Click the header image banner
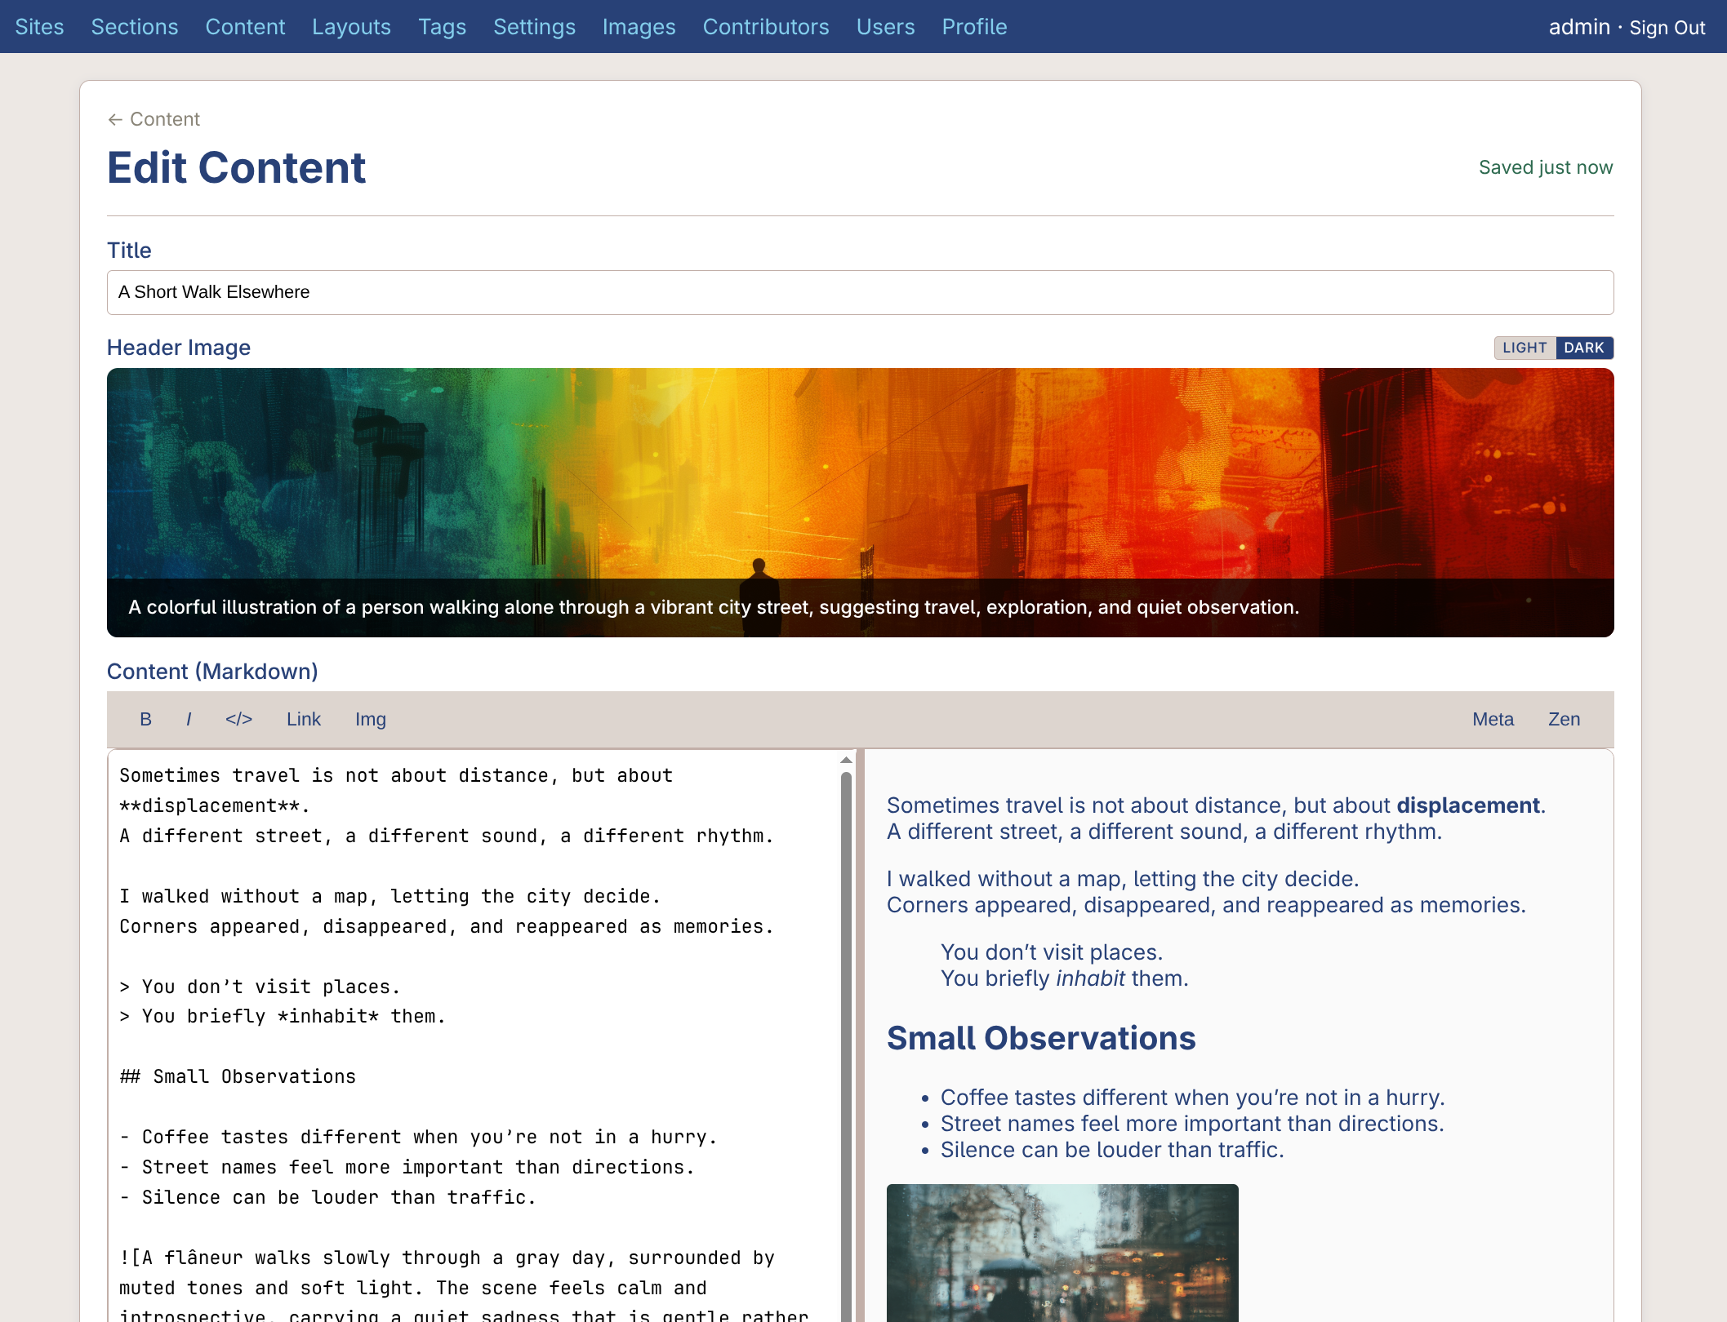This screenshot has width=1727, height=1322. tap(860, 473)
